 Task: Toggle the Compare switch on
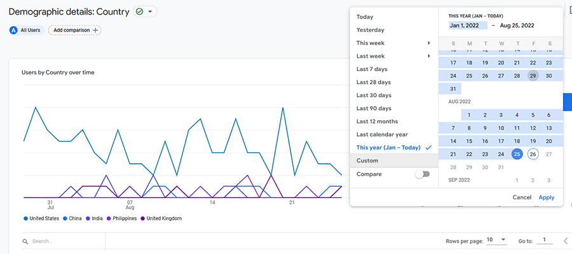coord(422,174)
